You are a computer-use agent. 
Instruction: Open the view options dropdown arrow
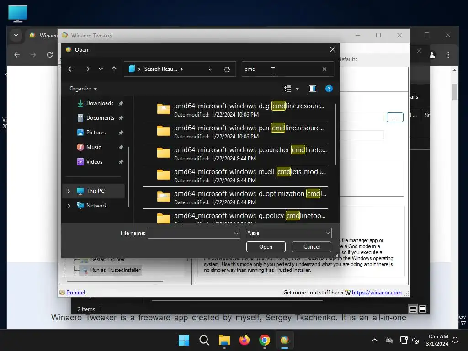tap(297, 89)
